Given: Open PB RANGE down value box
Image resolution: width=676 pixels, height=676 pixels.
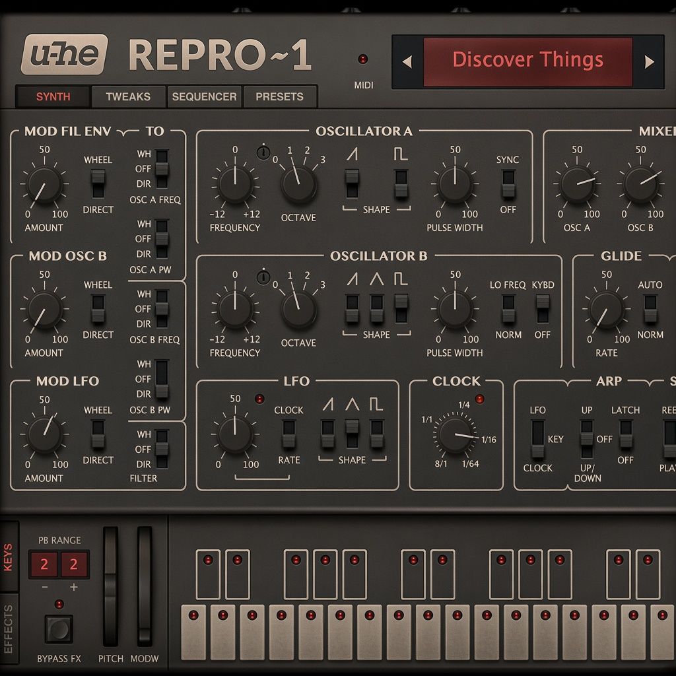Looking at the screenshot, I should pos(44,564).
